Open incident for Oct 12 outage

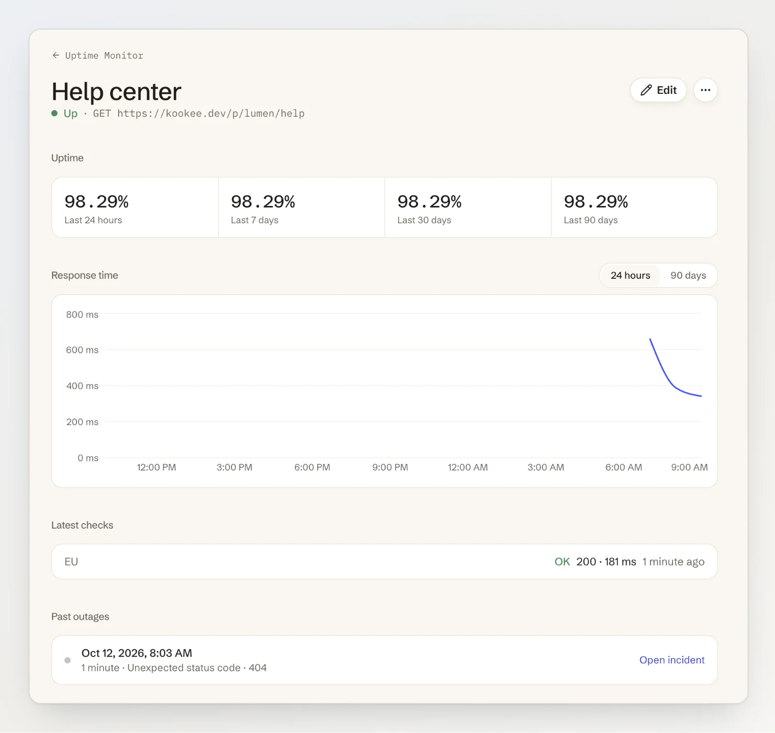[672, 660]
